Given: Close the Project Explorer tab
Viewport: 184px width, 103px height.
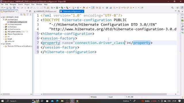Looking at the screenshot, I should [16, 11].
